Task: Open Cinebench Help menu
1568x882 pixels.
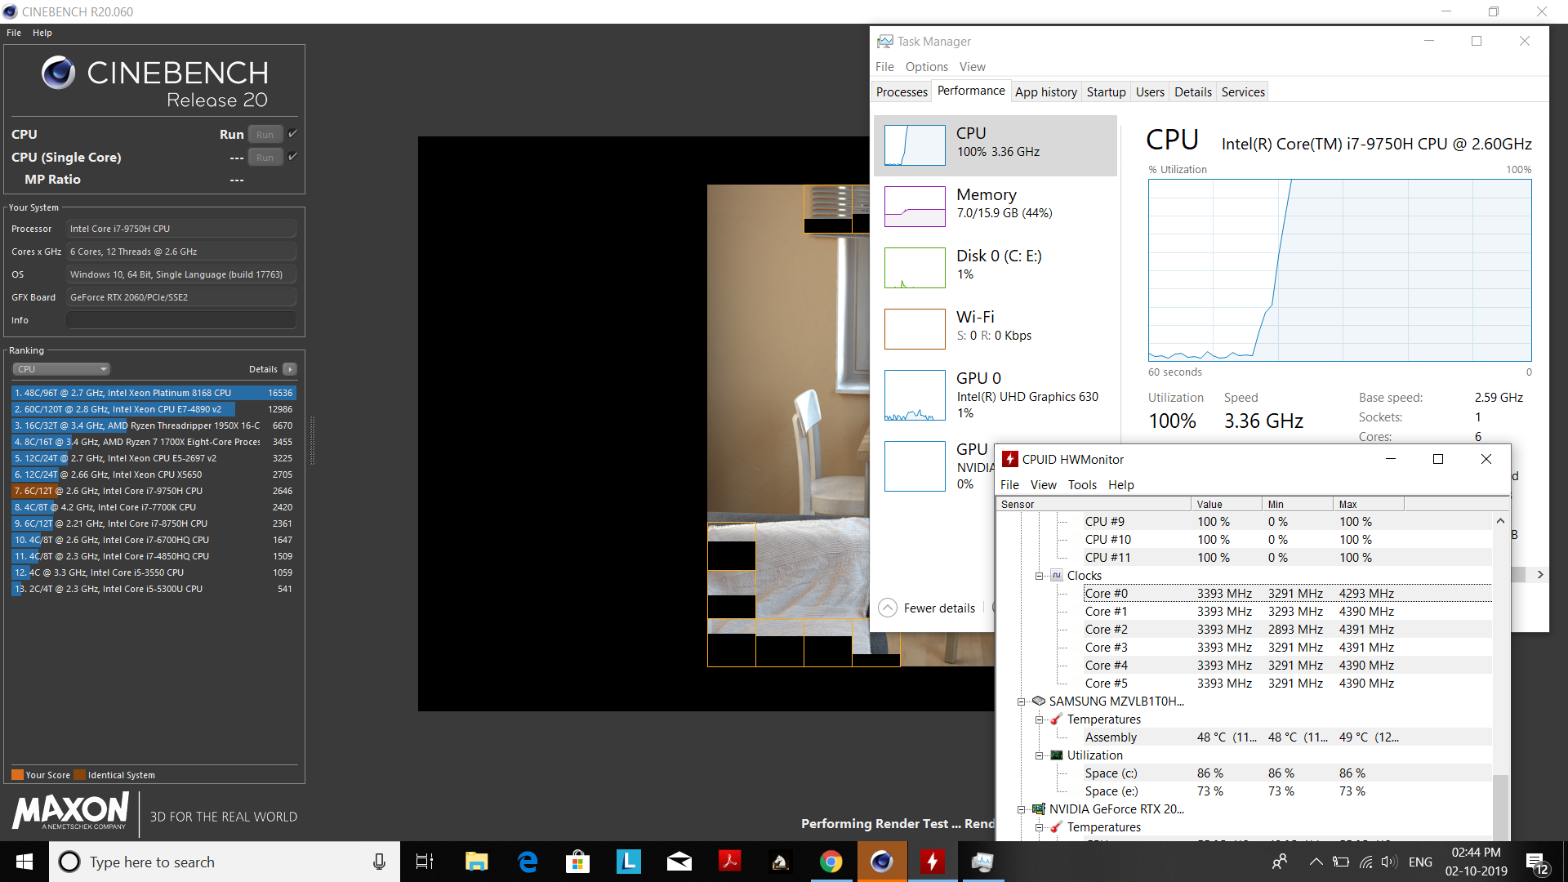Action: [x=42, y=33]
